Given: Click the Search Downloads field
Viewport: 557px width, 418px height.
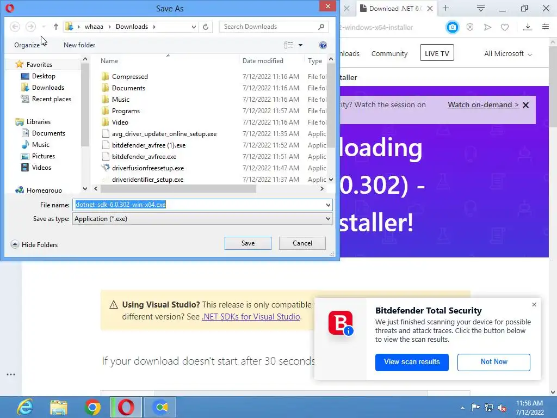Looking at the screenshot, I should 269,27.
